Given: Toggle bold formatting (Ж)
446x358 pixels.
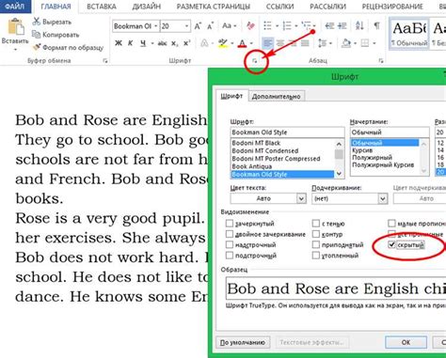Looking at the screenshot, I should [x=119, y=43].
